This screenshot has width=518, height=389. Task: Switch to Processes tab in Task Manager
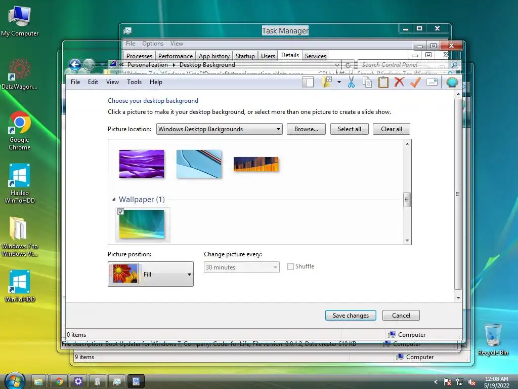[139, 56]
